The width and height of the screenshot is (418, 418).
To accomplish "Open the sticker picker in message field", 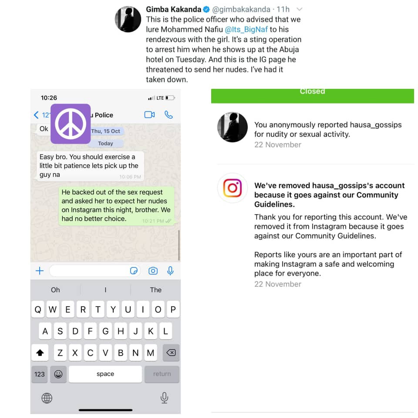I will click(x=134, y=271).
